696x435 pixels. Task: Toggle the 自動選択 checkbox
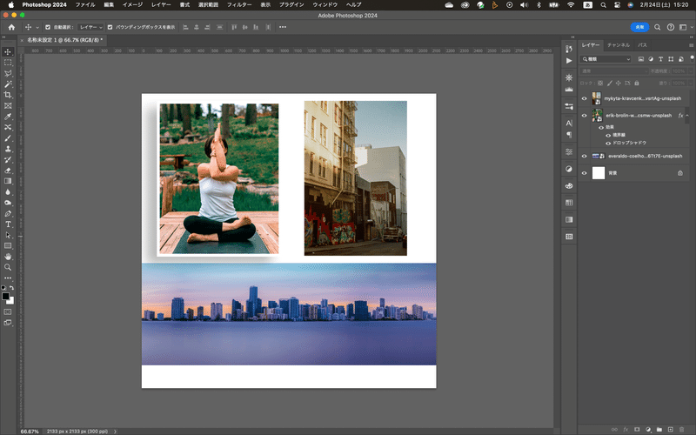pyautogui.click(x=47, y=27)
